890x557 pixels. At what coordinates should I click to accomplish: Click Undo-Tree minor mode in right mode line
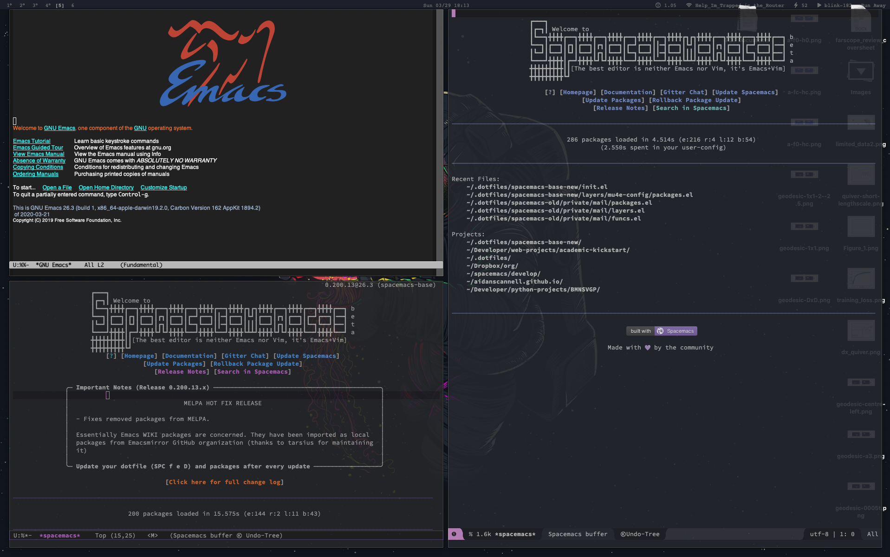click(x=640, y=534)
